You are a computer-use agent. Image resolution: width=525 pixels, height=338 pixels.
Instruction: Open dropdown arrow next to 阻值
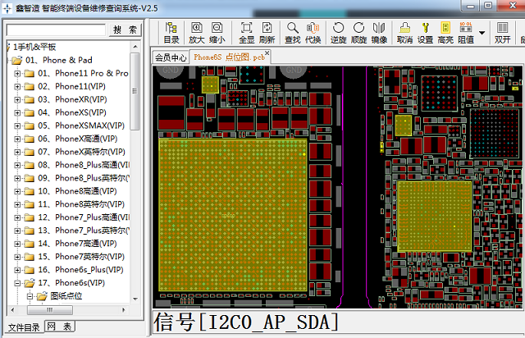tap(482, 33)
